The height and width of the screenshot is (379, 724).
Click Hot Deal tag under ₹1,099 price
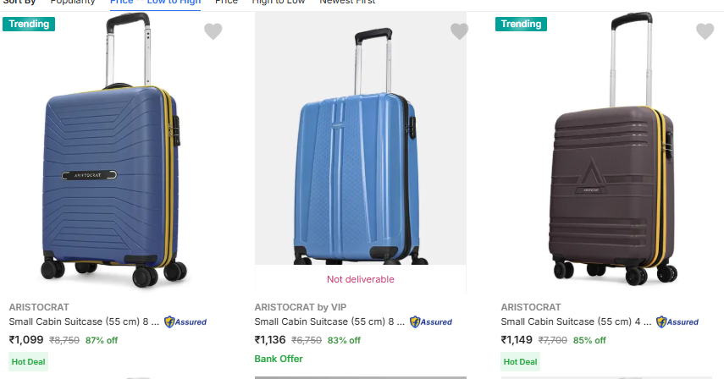tap(28, 361)
